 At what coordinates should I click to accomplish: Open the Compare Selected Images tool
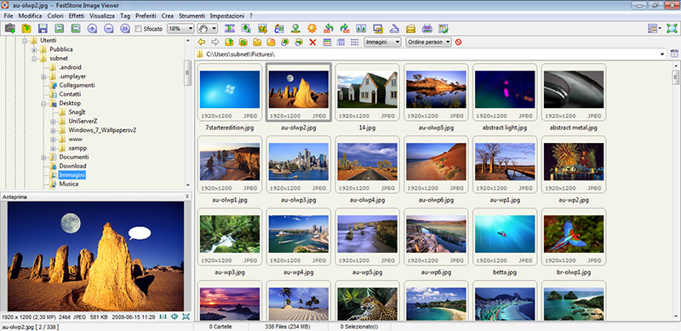coord(361,29)
